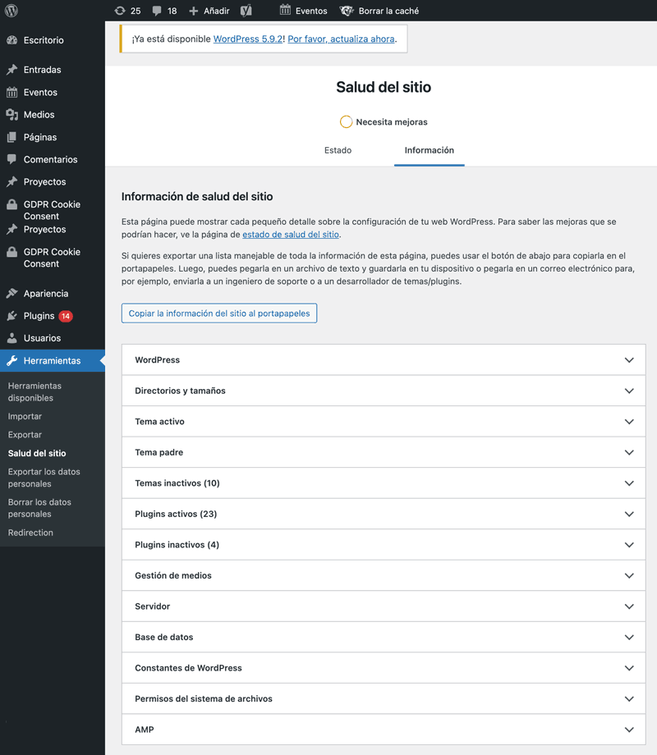The width and height of the screenshot is (657, 755).
Task: Click the calendar icon beside Eventos in admin bar
Action: pyautogui.click(x=285, y=10)
